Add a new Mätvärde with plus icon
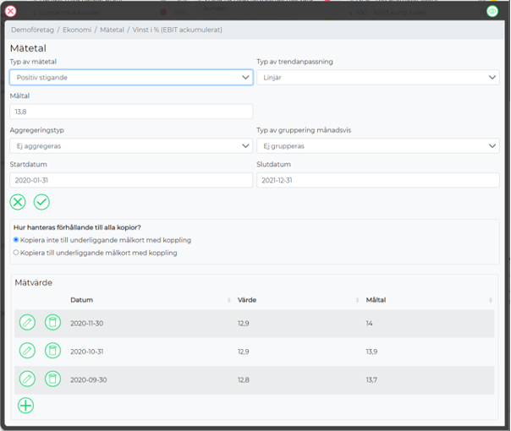 26,405
